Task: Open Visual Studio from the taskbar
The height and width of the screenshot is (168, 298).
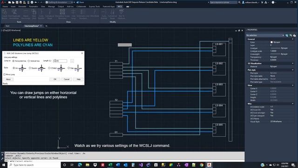Action: (141, 165)
